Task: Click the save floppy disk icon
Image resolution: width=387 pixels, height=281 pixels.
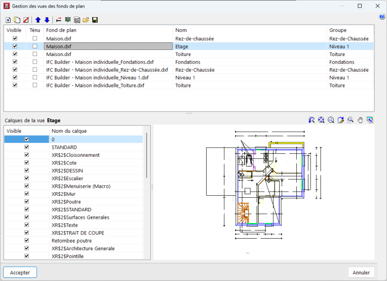Action: pyautogui.click(x=95, y=20)
